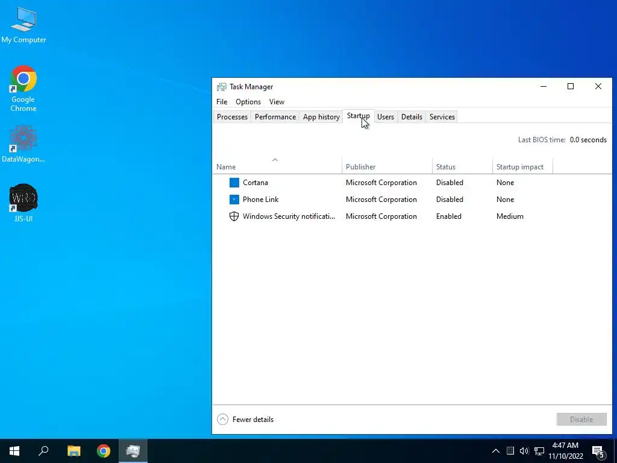617x463 pixels.
Task: Click the Disable button
Action: point(581,420)
